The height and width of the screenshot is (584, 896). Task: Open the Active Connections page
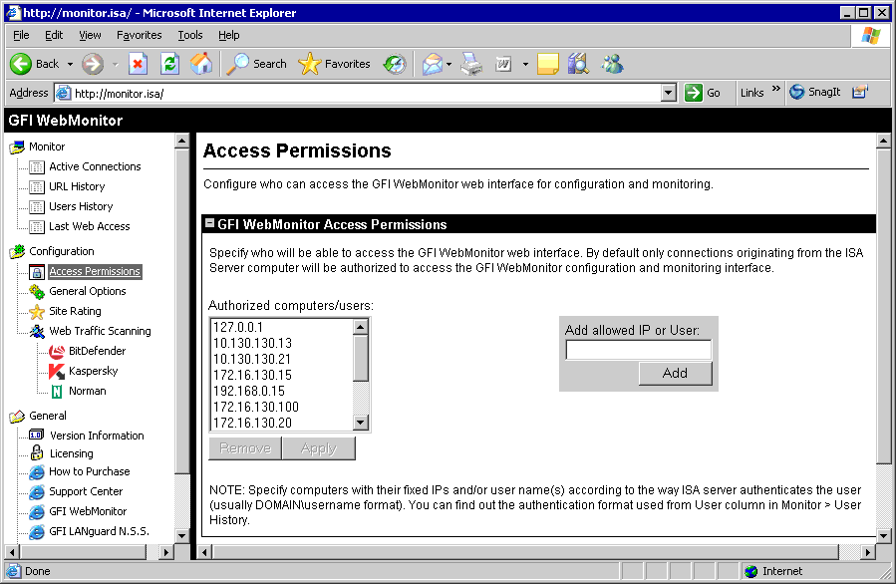pyautogui.click(x=95, y=166)
